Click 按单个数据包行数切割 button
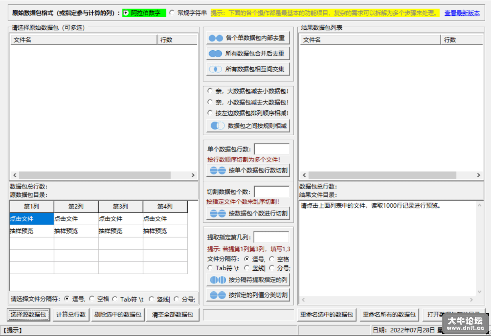 pos(248,171)
